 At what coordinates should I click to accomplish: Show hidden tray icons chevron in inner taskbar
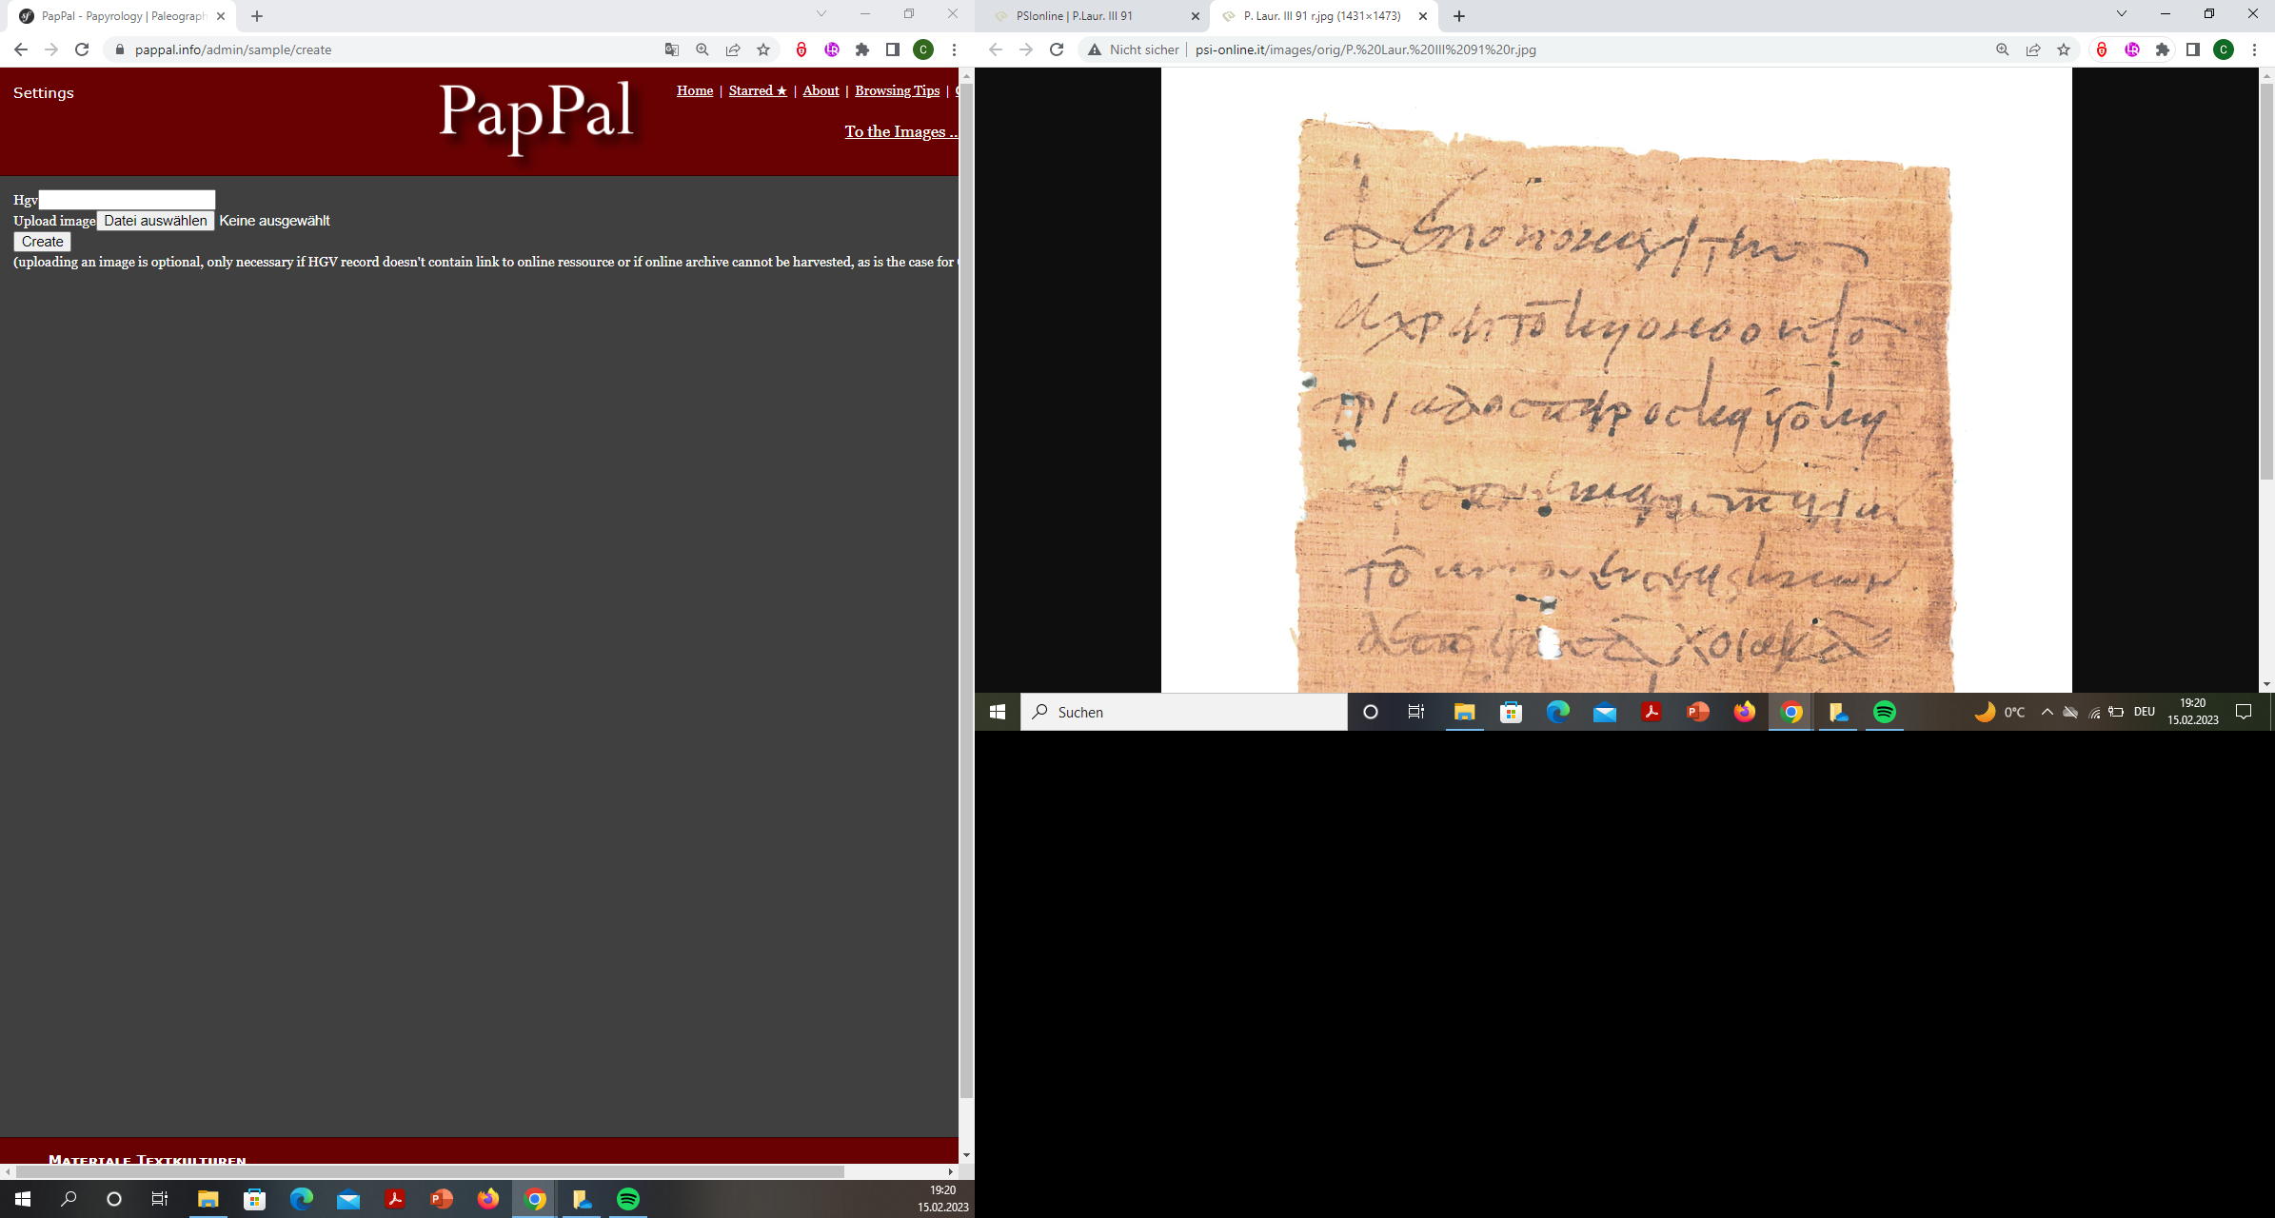point(2047,712)
